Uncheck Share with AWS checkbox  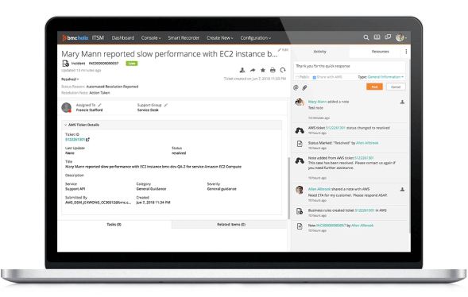[x=315, y=77]
